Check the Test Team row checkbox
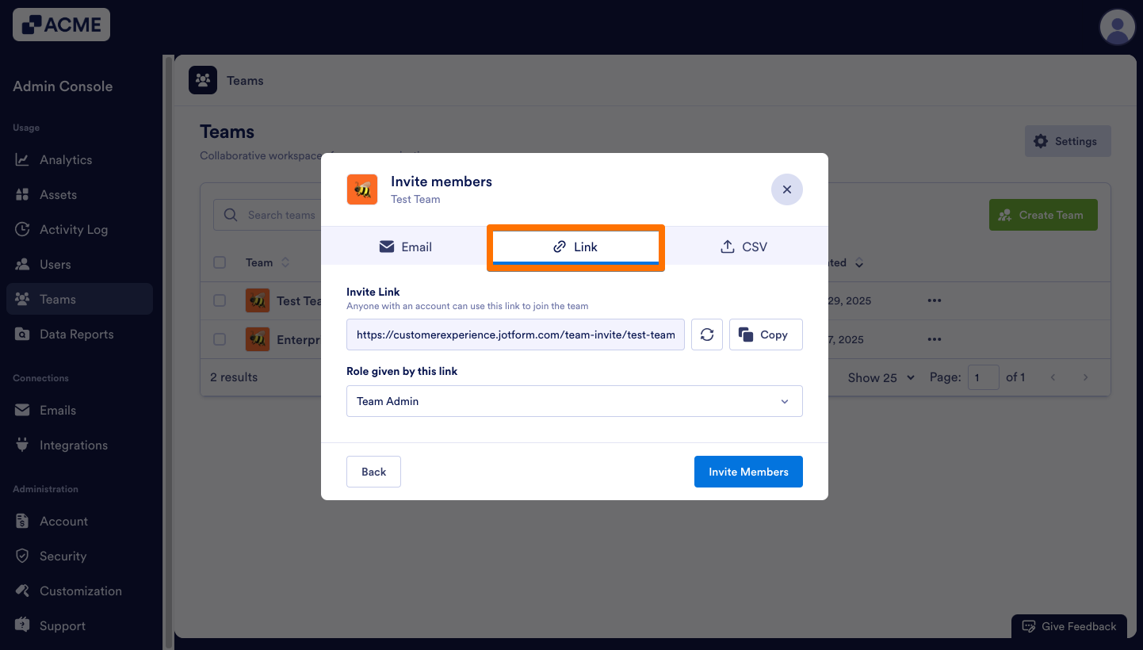Viewport: 1143px width, 650px height. 220,300
